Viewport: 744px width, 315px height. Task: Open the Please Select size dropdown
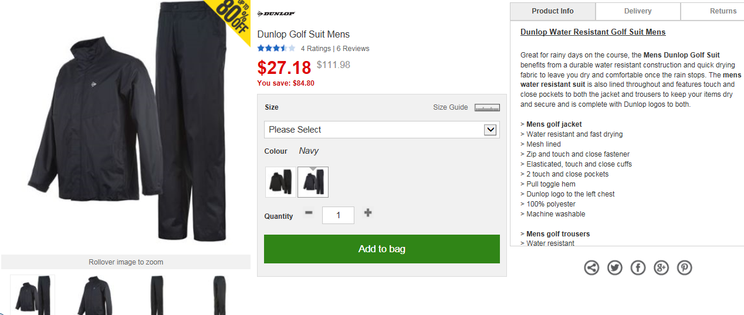pyautogui.click(x=381, y=130)
